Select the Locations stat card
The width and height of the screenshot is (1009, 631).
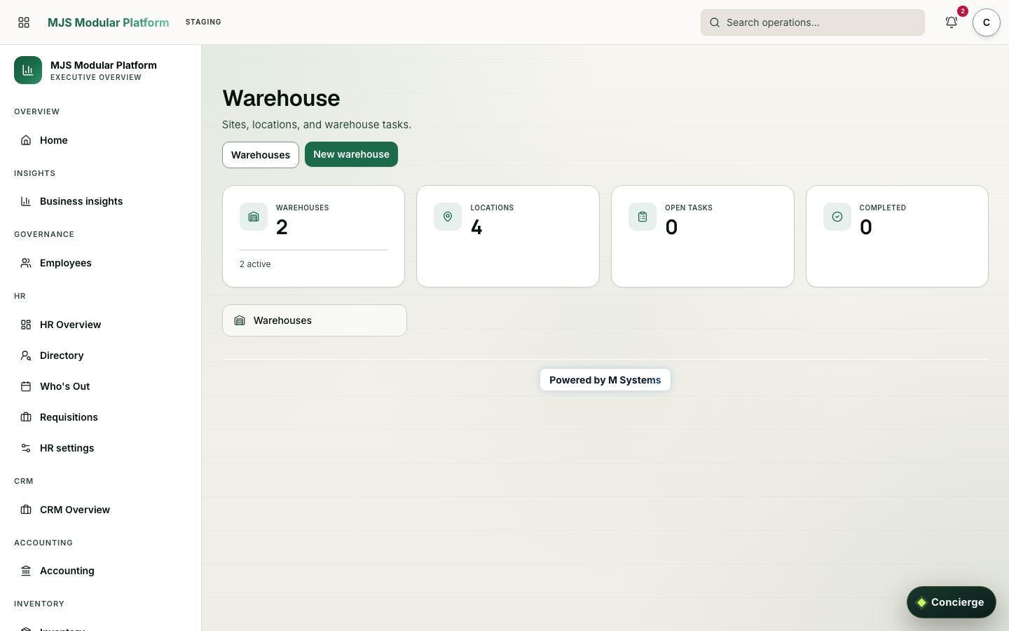pos(508,236)
